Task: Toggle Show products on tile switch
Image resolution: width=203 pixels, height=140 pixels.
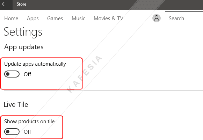Action: coord(12,132)
